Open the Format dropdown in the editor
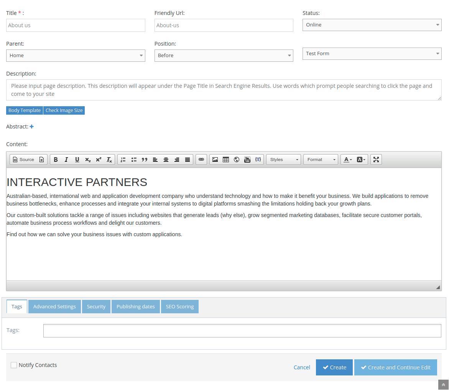The width and height of the screenshot is (449, 390). [x=321, y=160]
